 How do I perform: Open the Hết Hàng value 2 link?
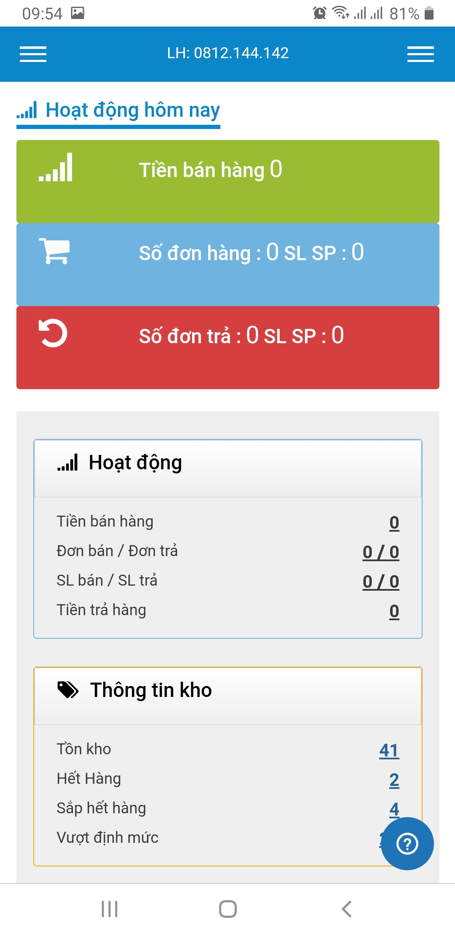(x=394, y=780)
